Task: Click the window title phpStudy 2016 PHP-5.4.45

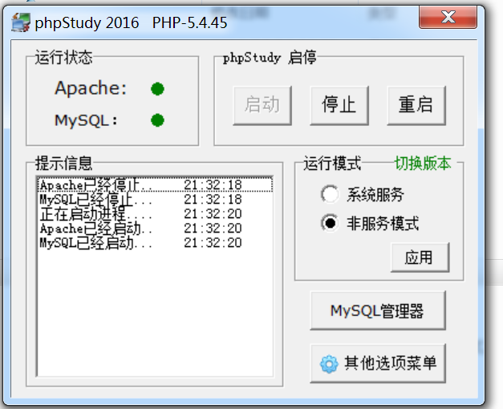Action: click(x=131, y=22)
